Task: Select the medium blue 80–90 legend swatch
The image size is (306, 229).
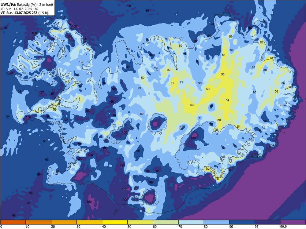Action: pos(217,222)
